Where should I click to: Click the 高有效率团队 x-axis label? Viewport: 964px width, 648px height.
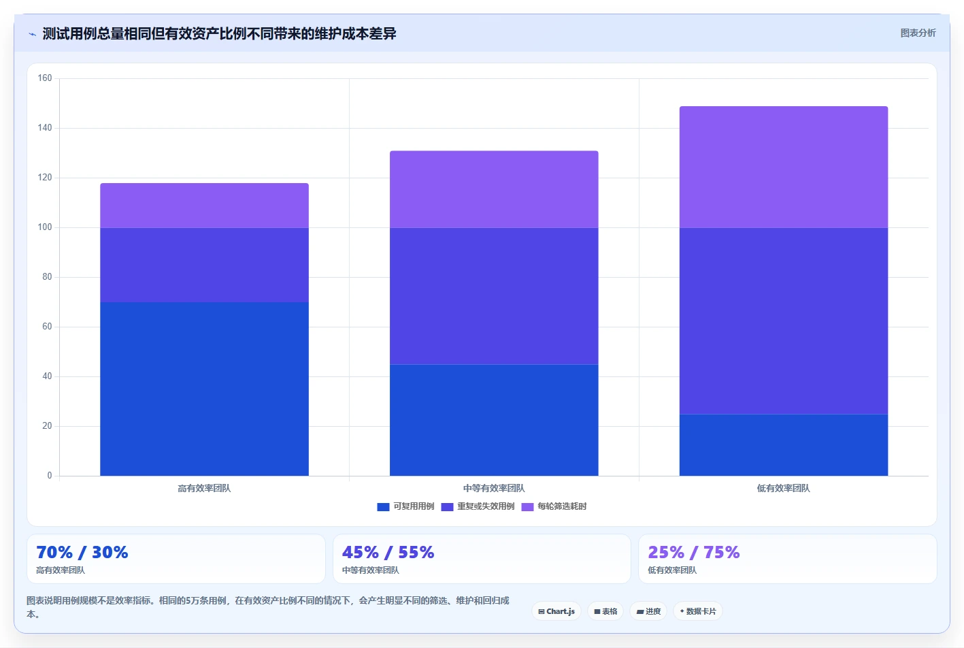click(204, 488)
